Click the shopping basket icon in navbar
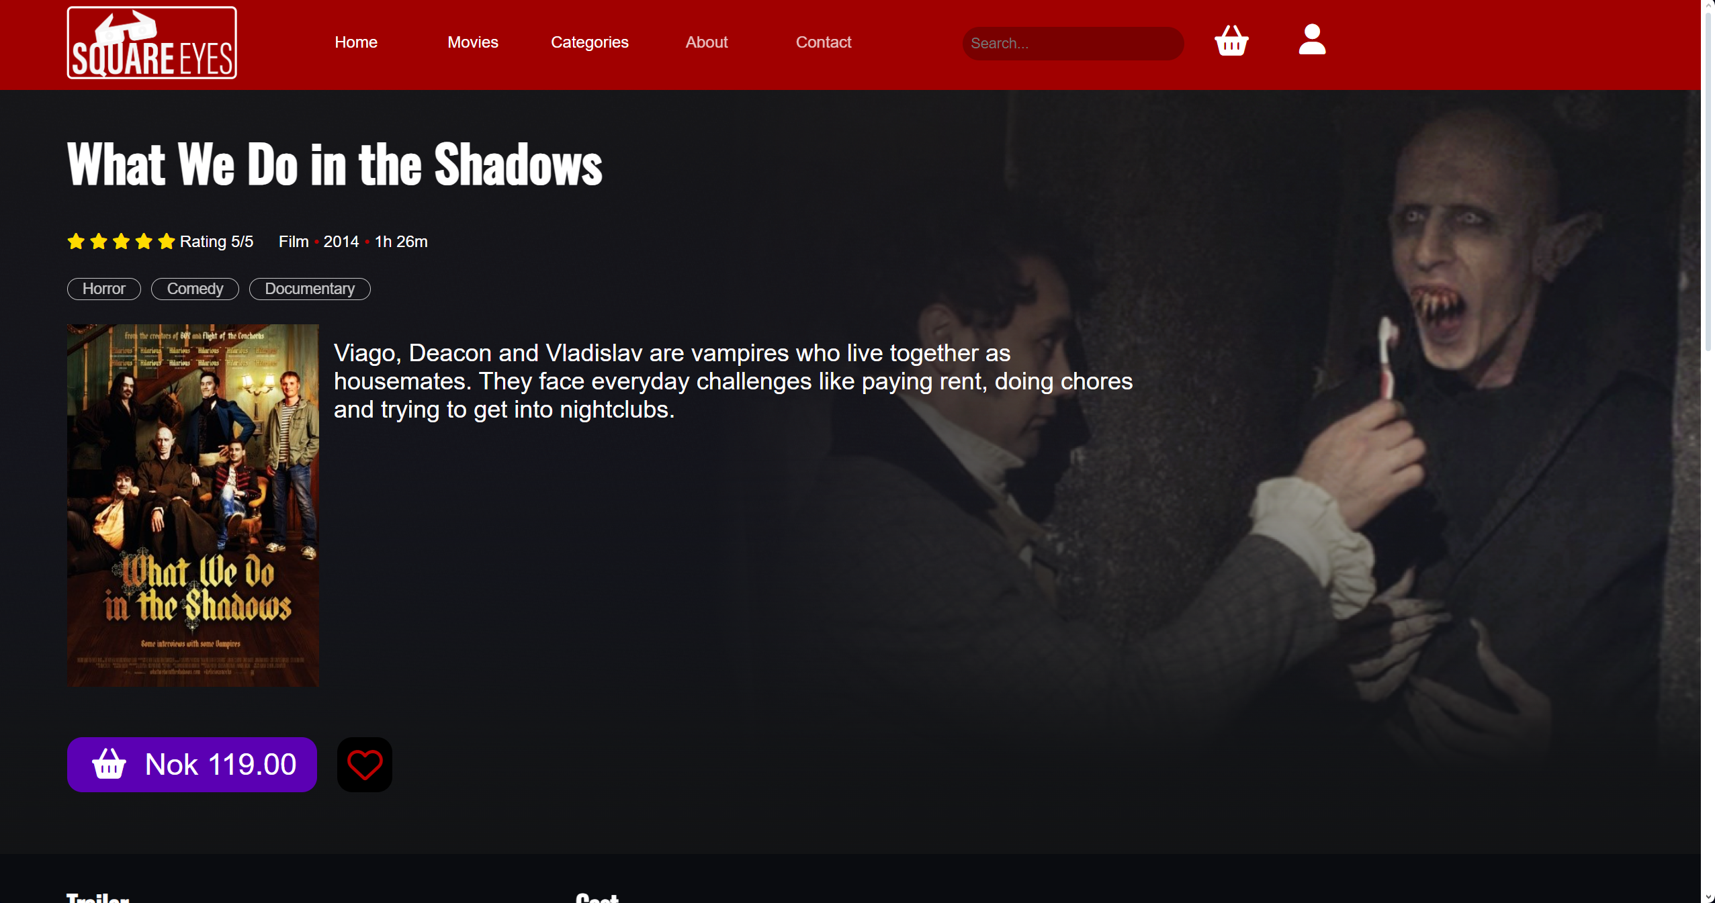 [1231, 43]
